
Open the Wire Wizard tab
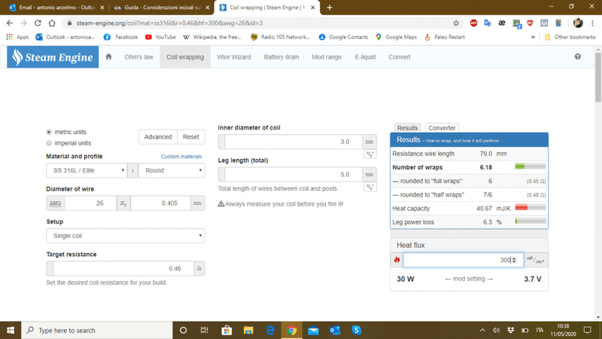234,57
